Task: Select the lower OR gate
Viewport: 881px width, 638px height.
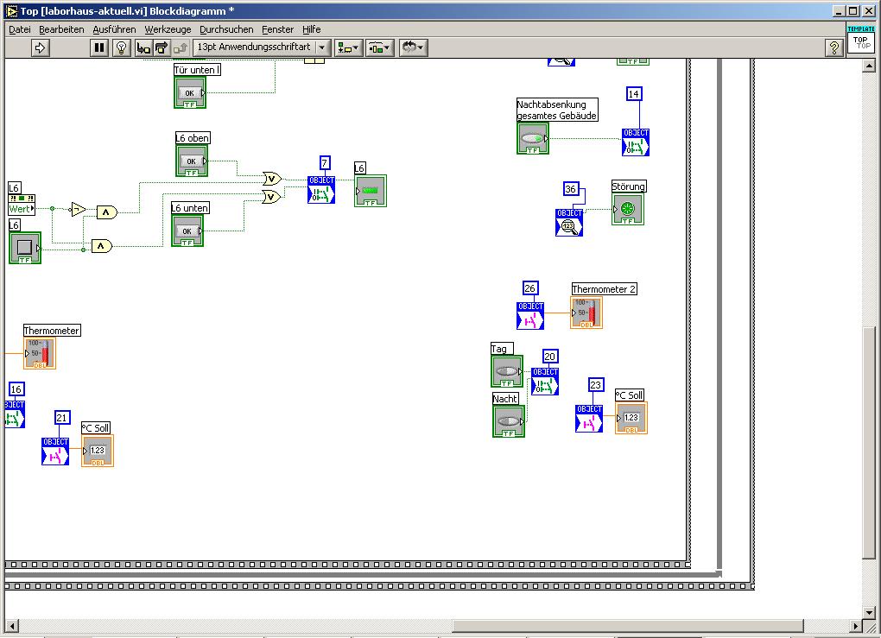Action: click(x=272, y=197)
